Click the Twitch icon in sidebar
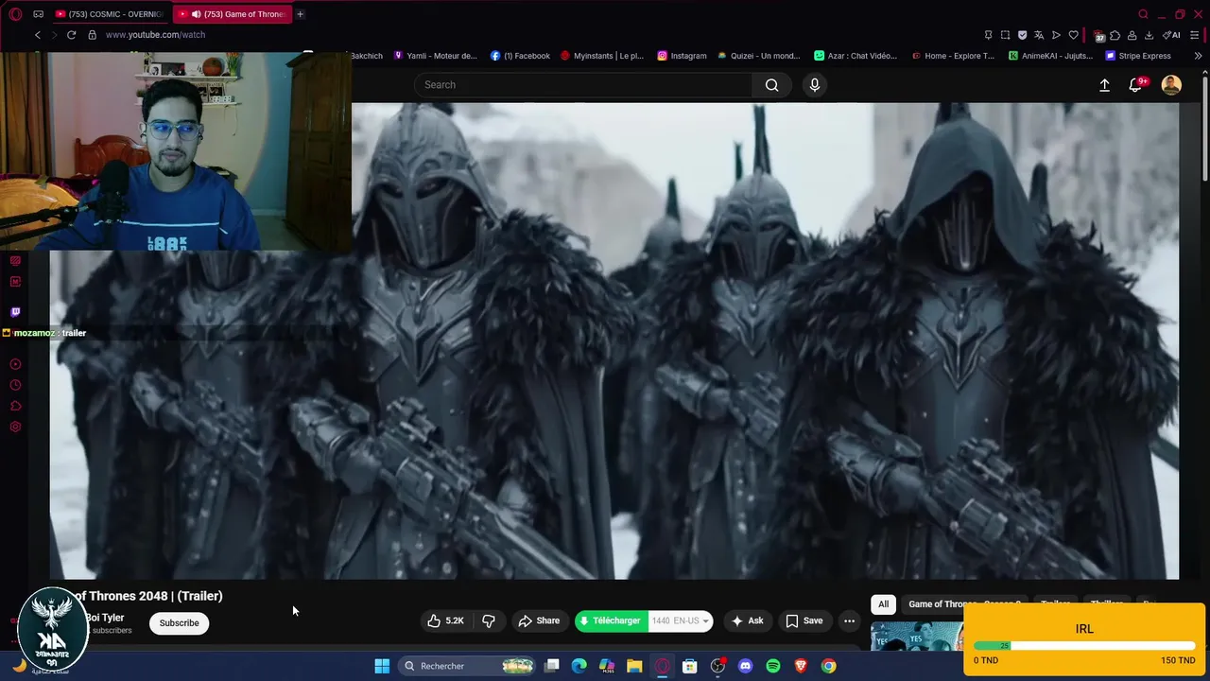 tap(15, 312)
